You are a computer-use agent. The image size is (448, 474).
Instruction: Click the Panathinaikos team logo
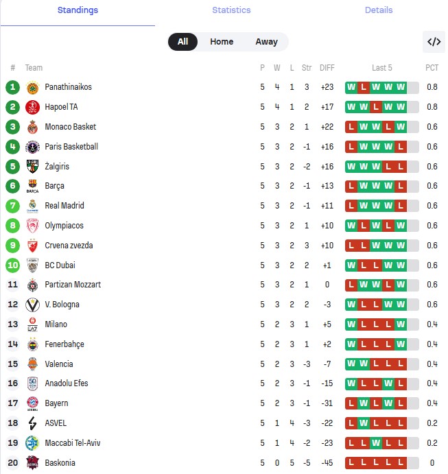click(x=32, y=87)
